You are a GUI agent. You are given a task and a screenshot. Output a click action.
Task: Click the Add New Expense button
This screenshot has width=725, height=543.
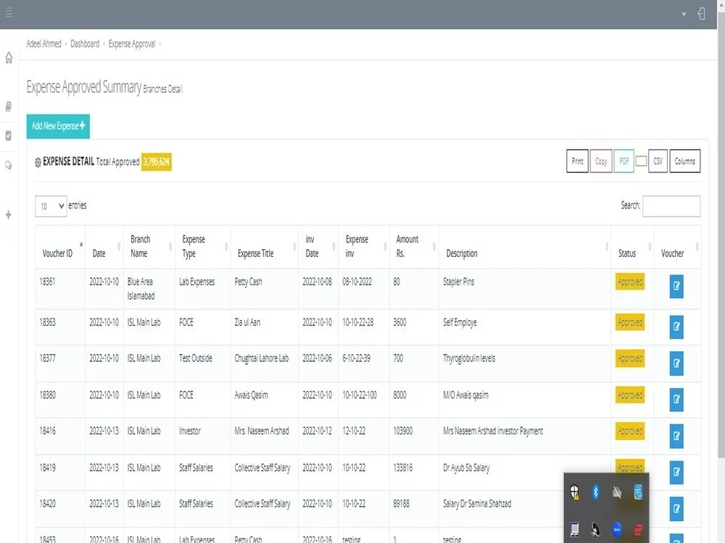tap(57, 126)
